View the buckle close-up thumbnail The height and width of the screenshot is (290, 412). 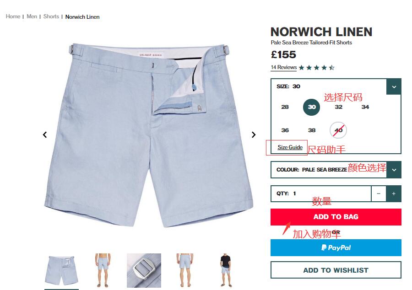pos(144,270)
